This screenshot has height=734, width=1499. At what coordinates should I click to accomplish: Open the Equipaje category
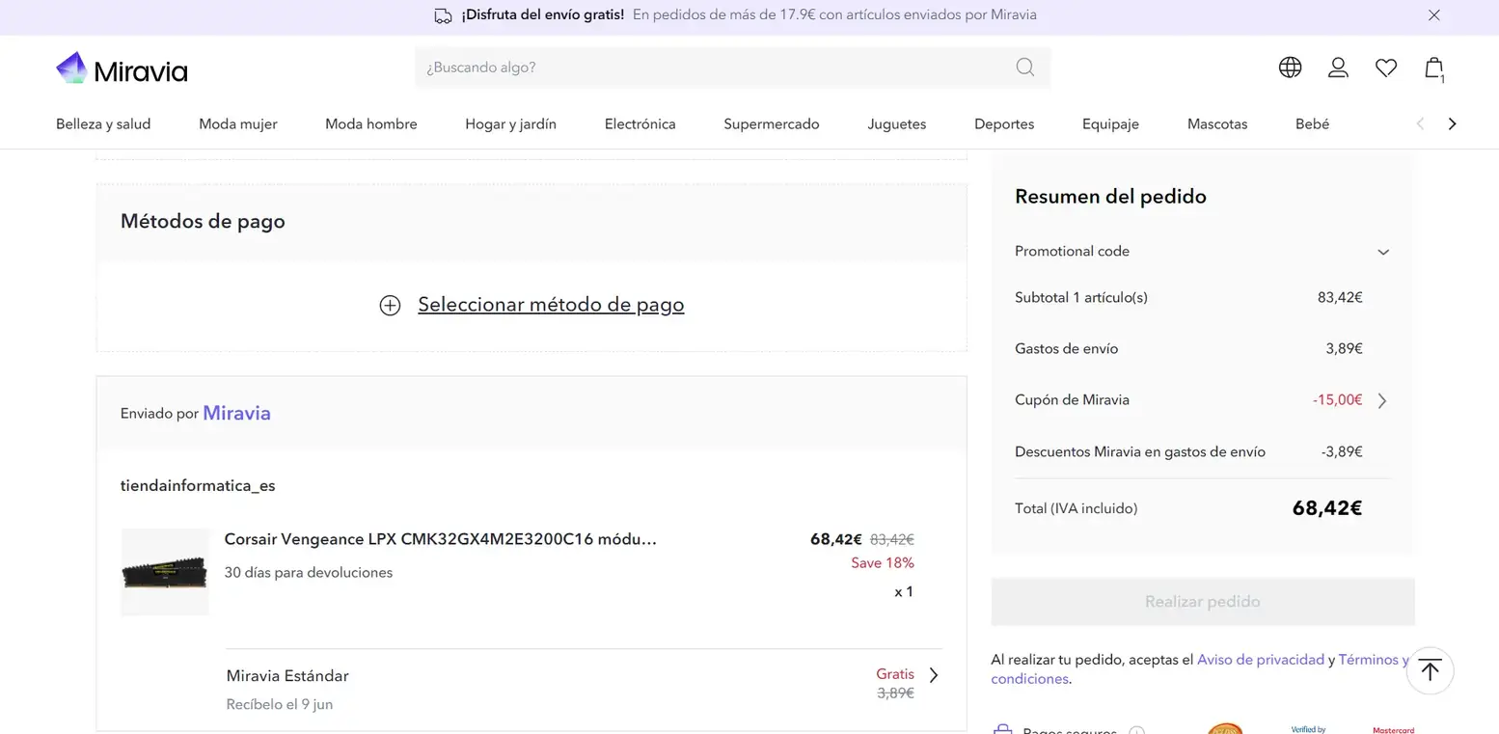pyautogui.click(x=1110, y=123)
